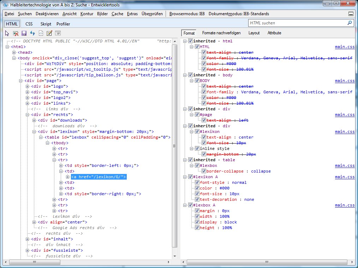Select the Format pane tab
Screen dimensions: 358x268
pos(189,33)
